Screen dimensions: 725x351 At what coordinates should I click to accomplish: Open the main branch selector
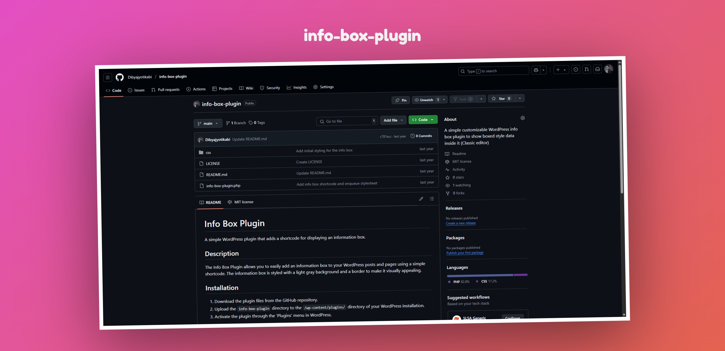[x=208, y=123]
